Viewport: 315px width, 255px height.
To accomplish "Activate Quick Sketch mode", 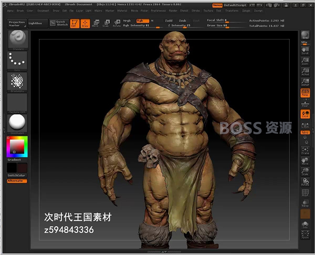I will point(59,23).
